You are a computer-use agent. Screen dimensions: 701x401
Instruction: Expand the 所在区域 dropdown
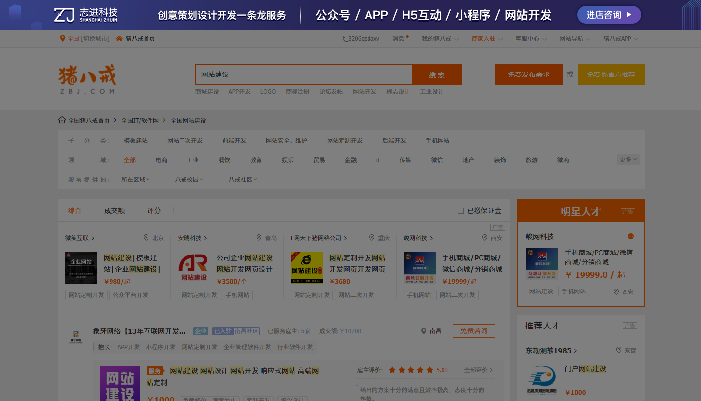[x=136, y=179]
